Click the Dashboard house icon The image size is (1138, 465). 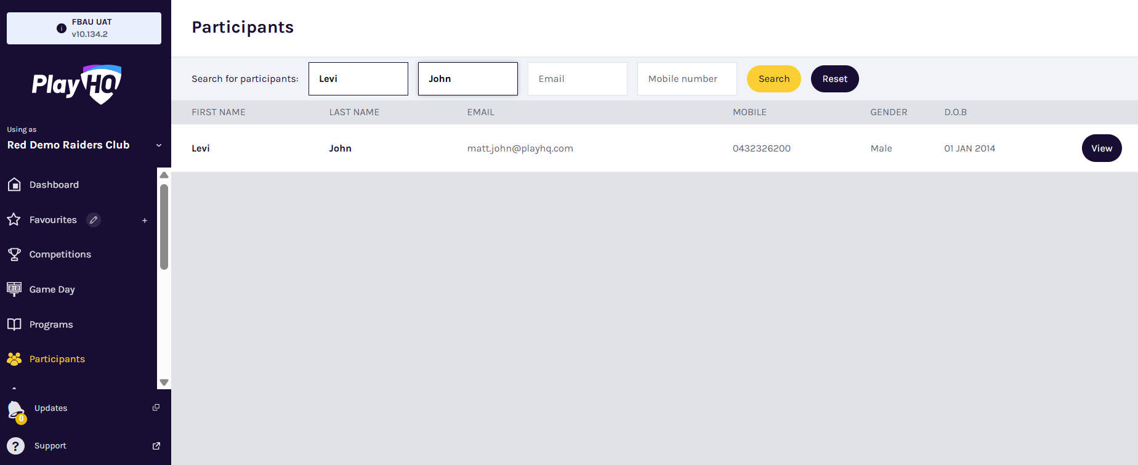pos(14,185)
